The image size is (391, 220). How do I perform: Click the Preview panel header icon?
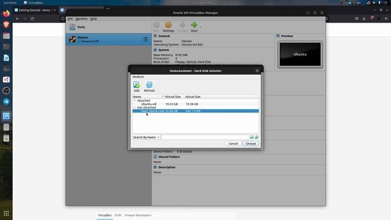[278, 36]
